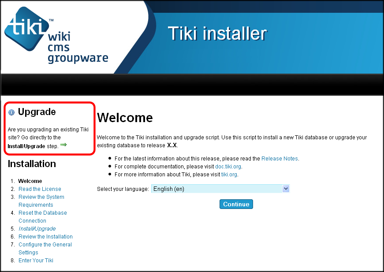Viewport: 384px width, 272px height.
Task: Click the bold Welcome step in list
Action: pyautogui.click(x=30, y=181)
